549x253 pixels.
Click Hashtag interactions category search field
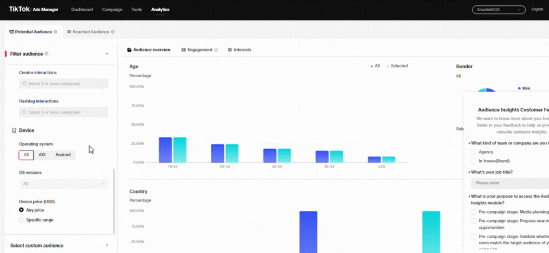63,112
